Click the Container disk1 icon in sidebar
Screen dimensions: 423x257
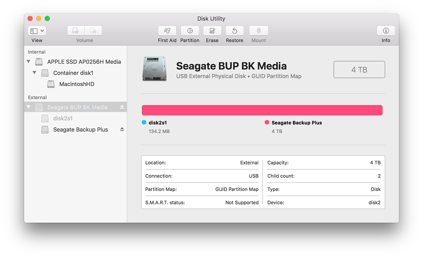click(x=45, y=73)
